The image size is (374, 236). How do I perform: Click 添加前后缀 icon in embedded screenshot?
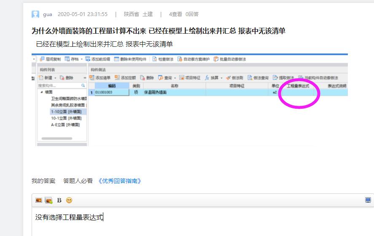88,59
